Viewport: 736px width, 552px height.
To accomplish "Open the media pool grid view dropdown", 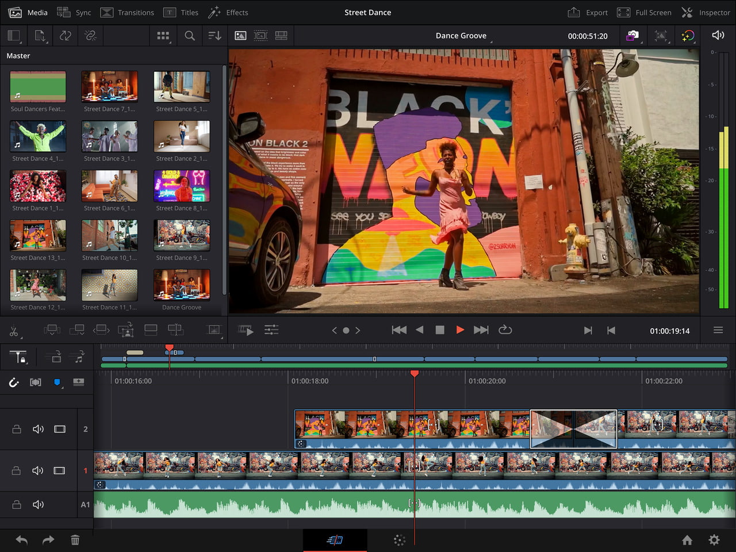I will point(163,35).
